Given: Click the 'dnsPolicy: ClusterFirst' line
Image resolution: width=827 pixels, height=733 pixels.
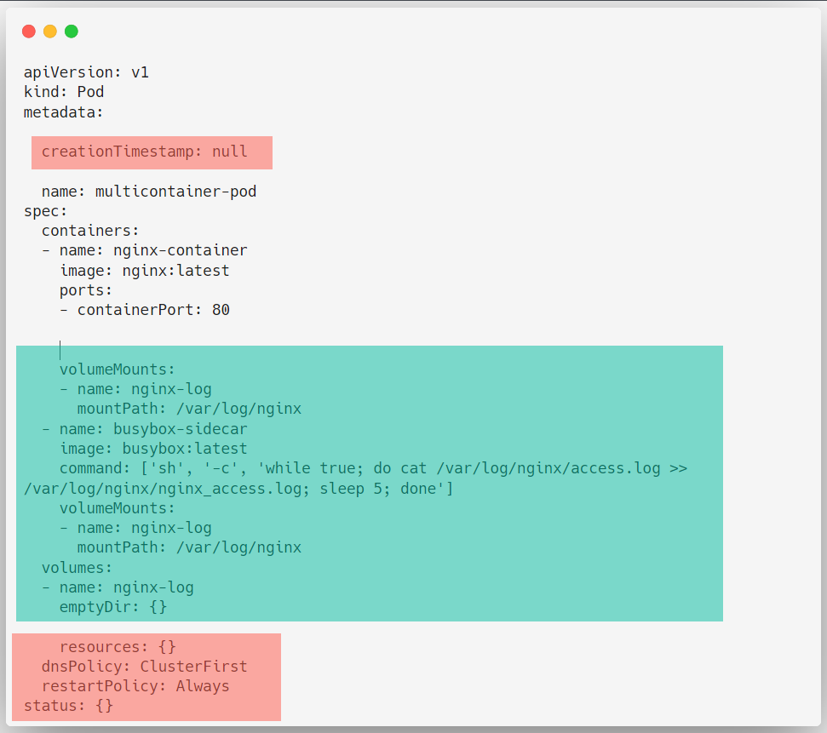Looking at the screenshot, I should click(x=145, y=667).
